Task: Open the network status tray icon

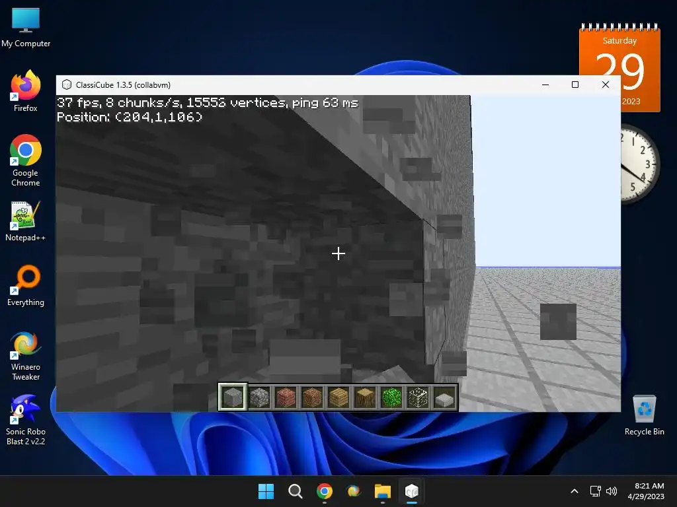Action: [596, 491]
